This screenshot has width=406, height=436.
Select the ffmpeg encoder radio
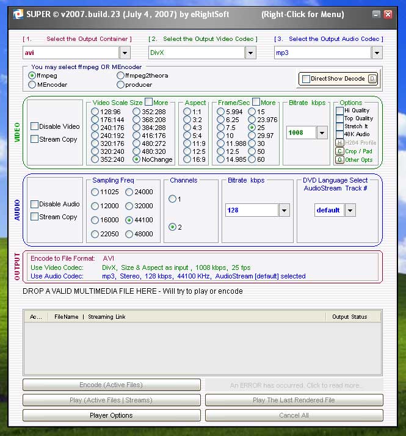click(x=32, y=75)
